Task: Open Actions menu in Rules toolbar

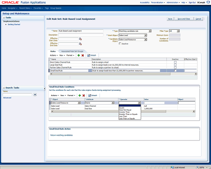Action: point(54,55)
